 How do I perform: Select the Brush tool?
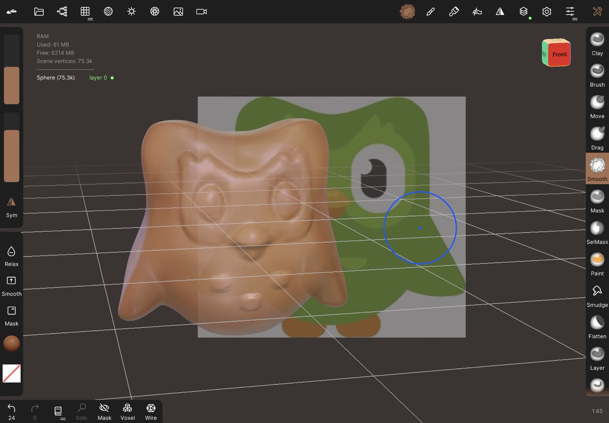pos(597,76)
